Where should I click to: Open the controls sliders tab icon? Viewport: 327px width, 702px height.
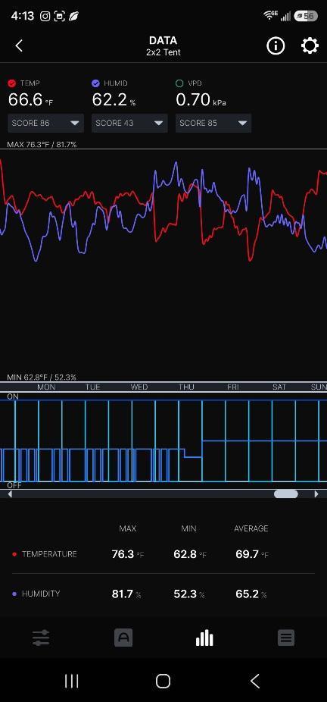pos(41,638)
